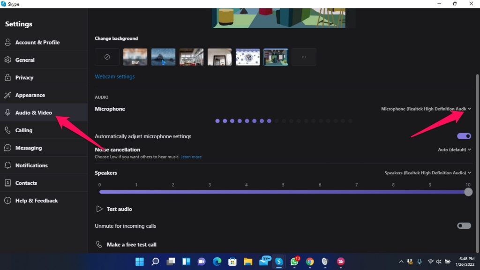Click the speaker volume slider handle
The width and height of the screenshot is (480, 270).
click(x=468, y=192)
